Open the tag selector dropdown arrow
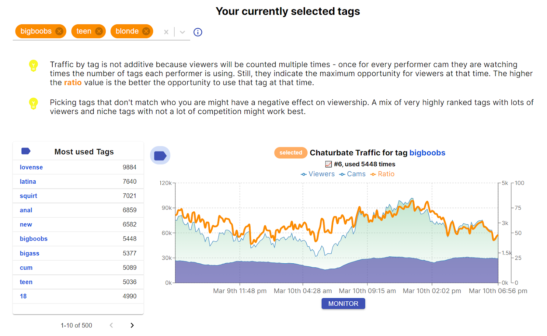 182,32
